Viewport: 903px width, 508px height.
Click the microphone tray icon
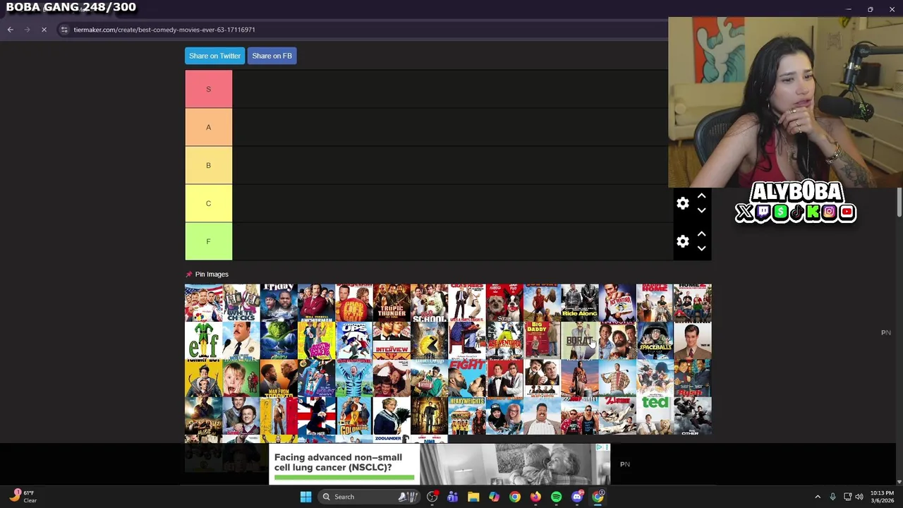(832, 497)
